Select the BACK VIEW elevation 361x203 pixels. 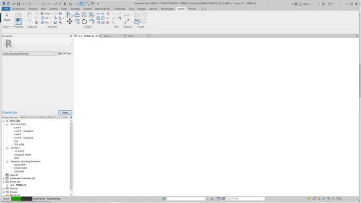pos(20,165)
